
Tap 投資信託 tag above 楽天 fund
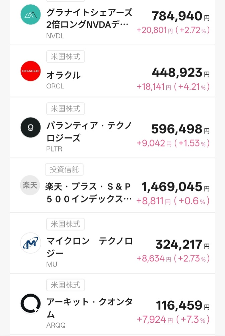[x=64, y=170]
